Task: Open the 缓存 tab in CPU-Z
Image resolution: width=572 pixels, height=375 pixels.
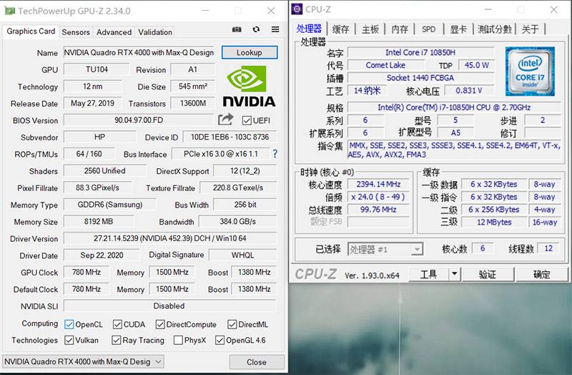Action: 341,29
